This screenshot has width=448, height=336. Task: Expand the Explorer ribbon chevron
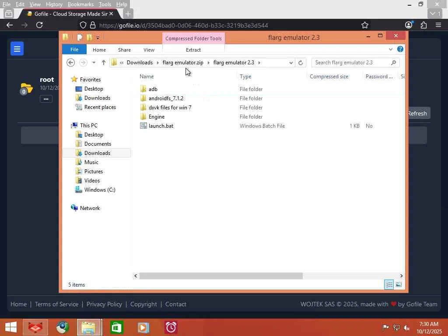391,49
